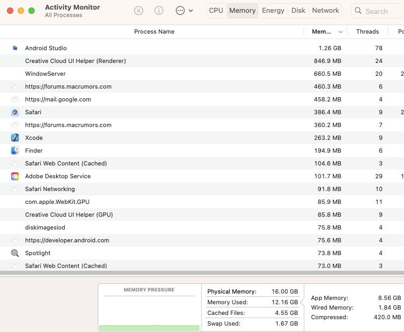
Task: Click the Memory Used 12.16 GB value
Action: [284, 302]
